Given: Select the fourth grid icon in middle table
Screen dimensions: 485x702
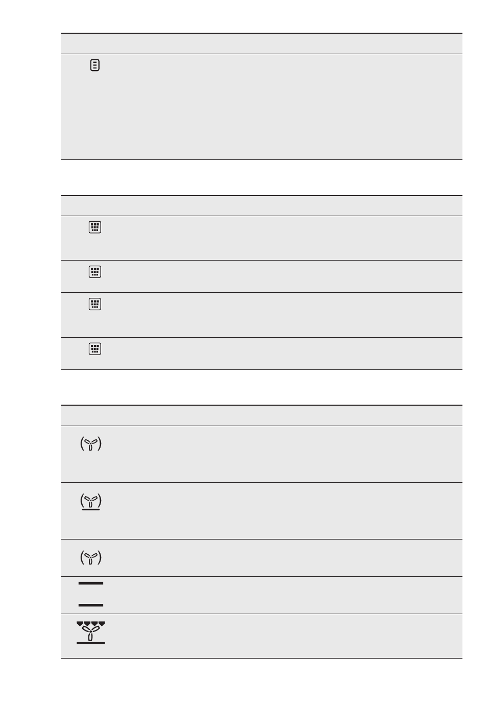Looking at the screenshot, I should coord(95,349).
